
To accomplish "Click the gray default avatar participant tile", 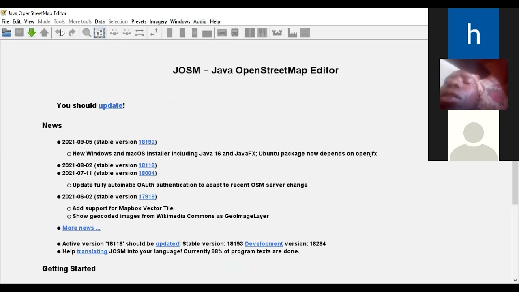I will click(x=473, y=135).
